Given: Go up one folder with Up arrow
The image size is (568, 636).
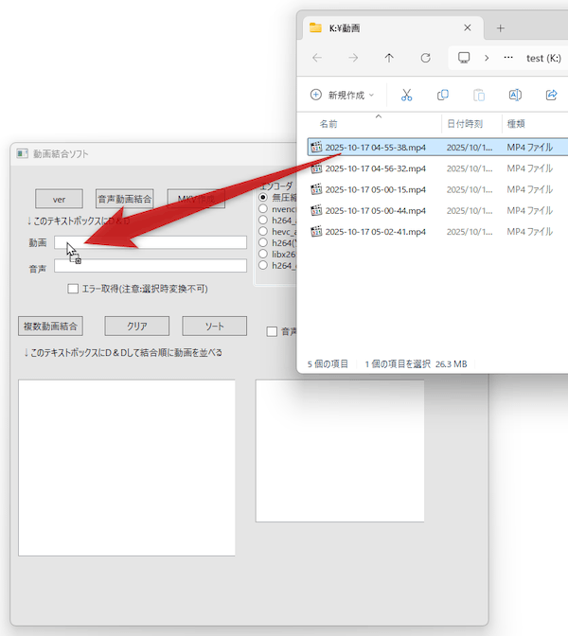Looking at the screenshot, I should (389, 58).
